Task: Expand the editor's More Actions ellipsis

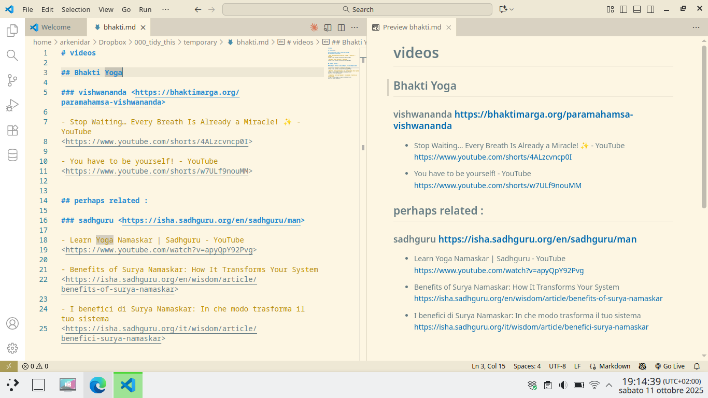Action: pyautogui.click(x=355, y=27)
